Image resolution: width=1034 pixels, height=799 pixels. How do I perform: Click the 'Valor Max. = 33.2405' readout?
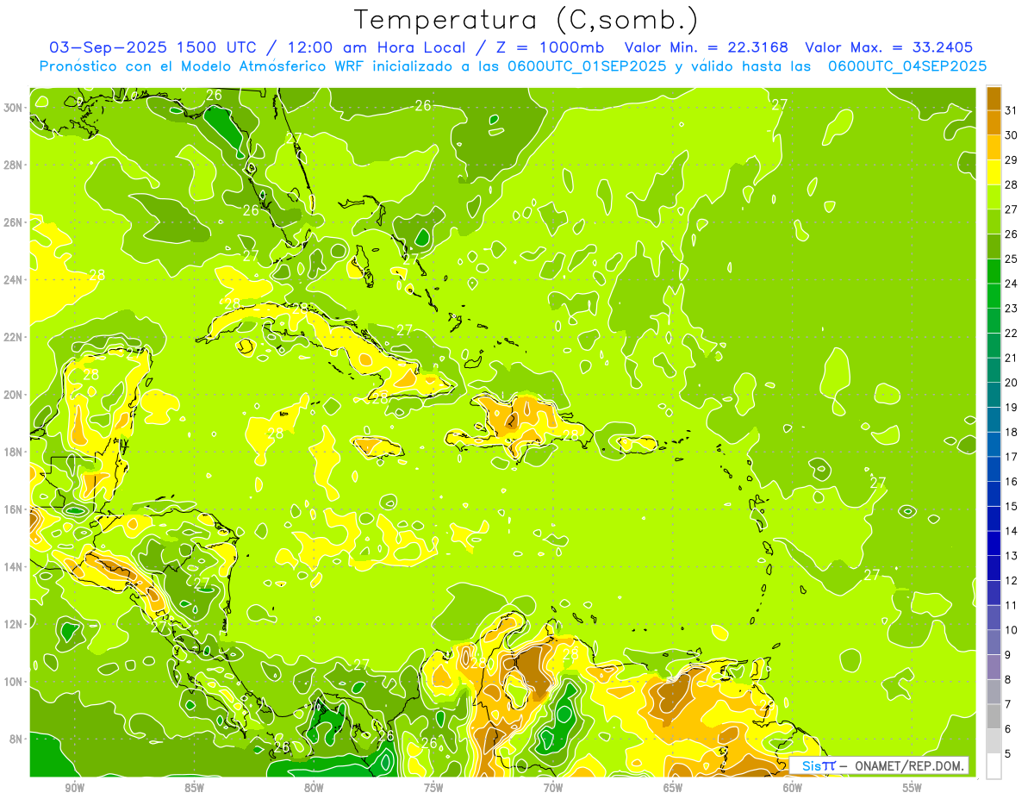tap(889, 47)
